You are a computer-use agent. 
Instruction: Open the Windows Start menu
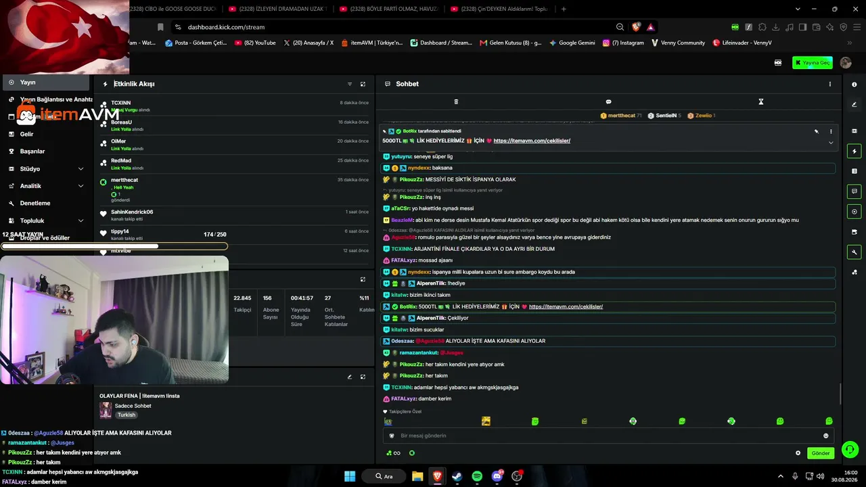350,476
